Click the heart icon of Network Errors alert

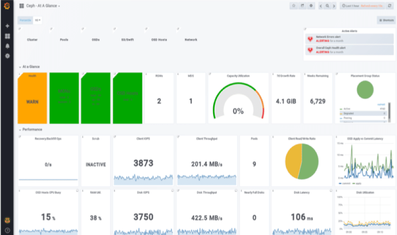310,39
